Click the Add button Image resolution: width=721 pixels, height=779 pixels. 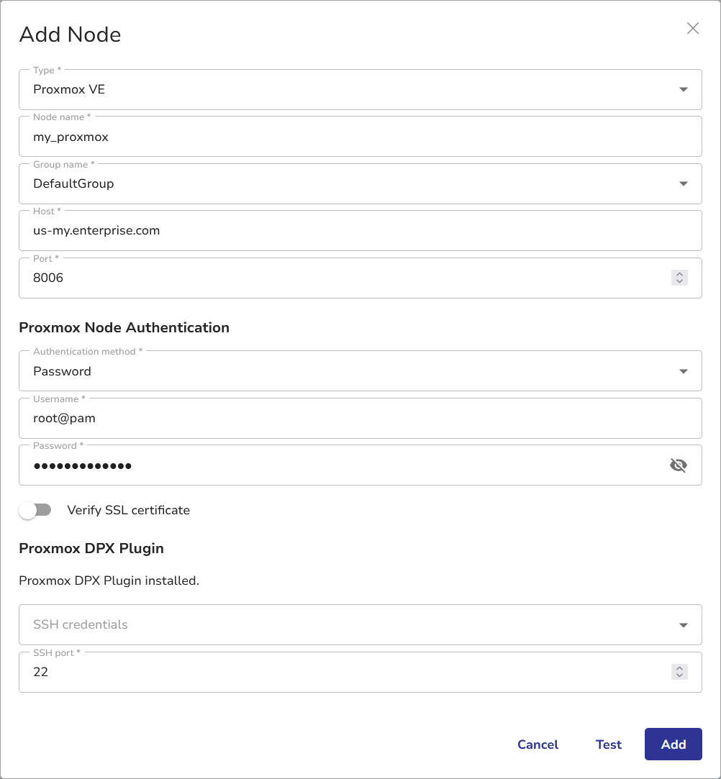pos(674,744)
